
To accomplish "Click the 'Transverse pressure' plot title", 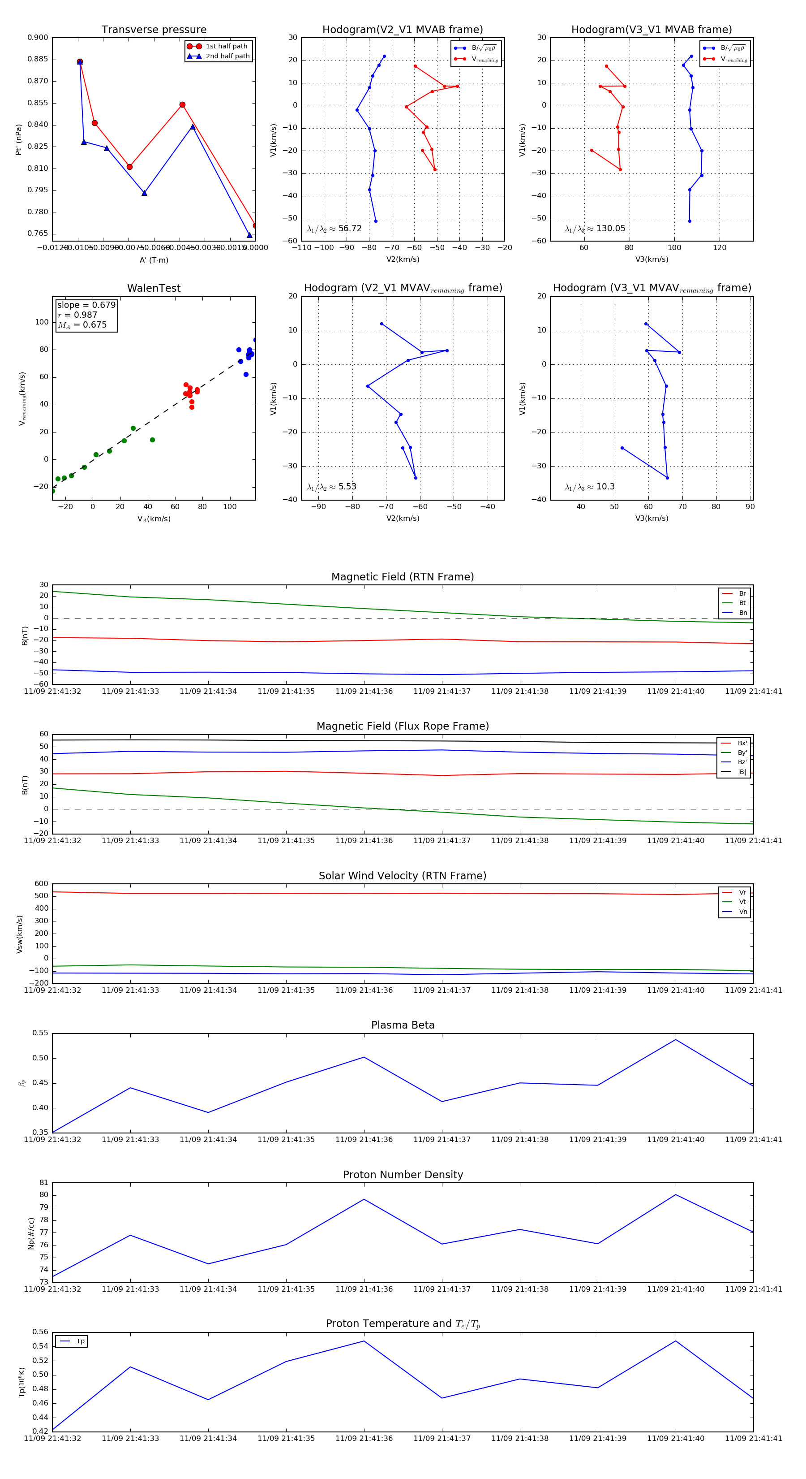I will coord(154,30).
